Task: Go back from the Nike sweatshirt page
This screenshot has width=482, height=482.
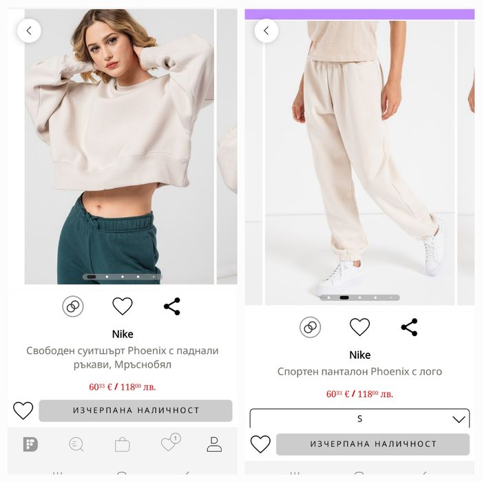Action: [29, 31]
